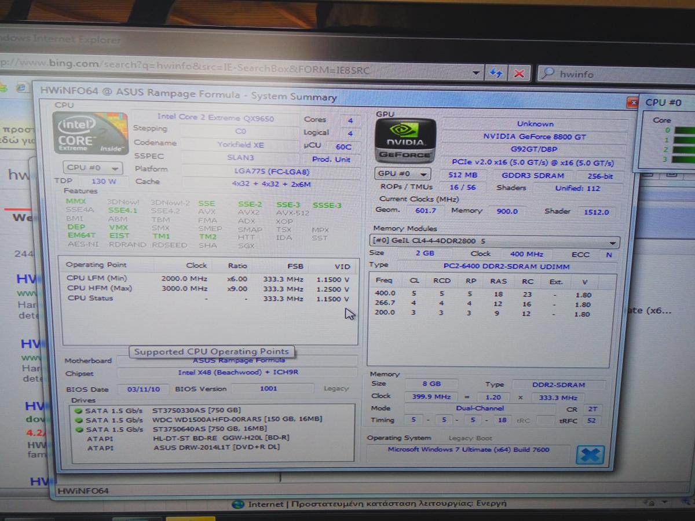This screenshot has height=521, width=695.
Task: Click green status icon beside ST3750330AS drive
Action: coord(78,410)
